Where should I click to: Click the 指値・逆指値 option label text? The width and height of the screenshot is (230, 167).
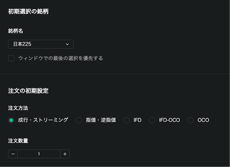click(101, 120)
